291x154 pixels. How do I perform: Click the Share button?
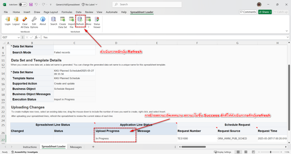tap(265, 12)
